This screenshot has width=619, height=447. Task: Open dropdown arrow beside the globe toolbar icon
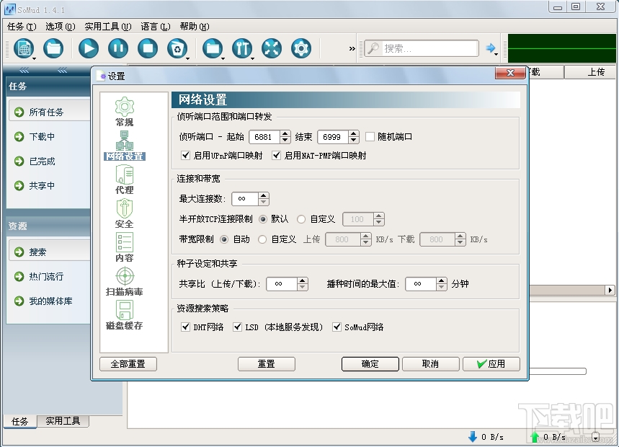(35, 58)
